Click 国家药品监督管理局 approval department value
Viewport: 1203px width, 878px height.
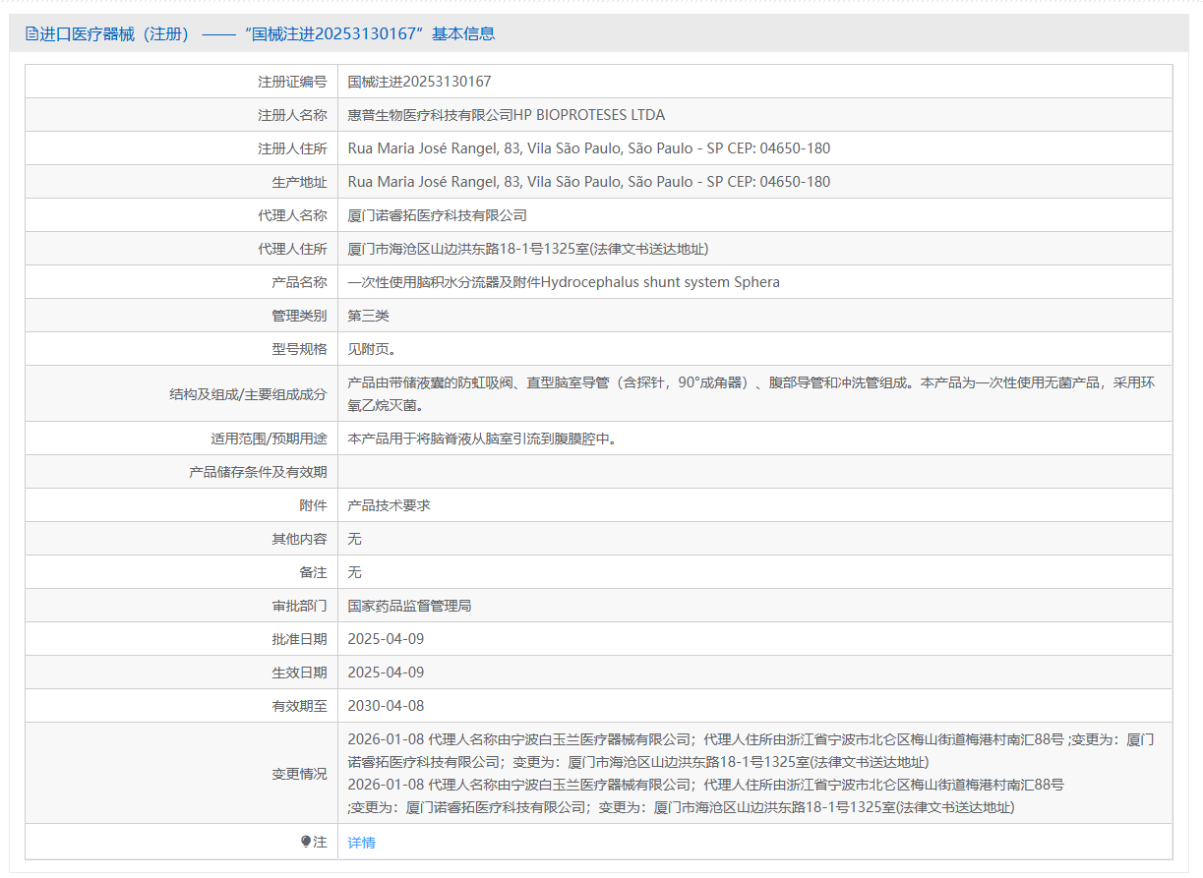pos(410,606)
